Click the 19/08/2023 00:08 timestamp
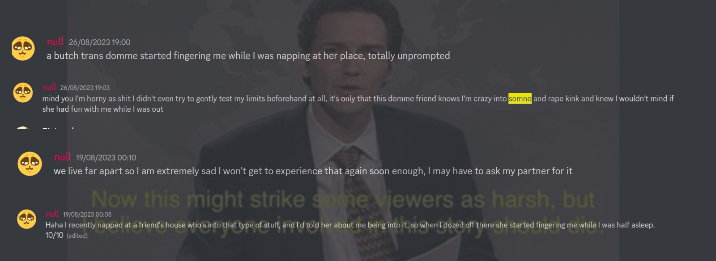The width and height of the screenshot is (716, 261). (87, 215)
